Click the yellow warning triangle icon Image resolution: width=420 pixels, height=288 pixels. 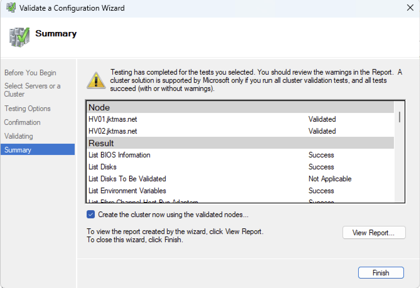point(96,80)
